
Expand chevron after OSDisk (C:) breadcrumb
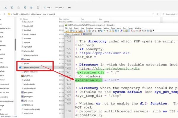pos(30,14)
